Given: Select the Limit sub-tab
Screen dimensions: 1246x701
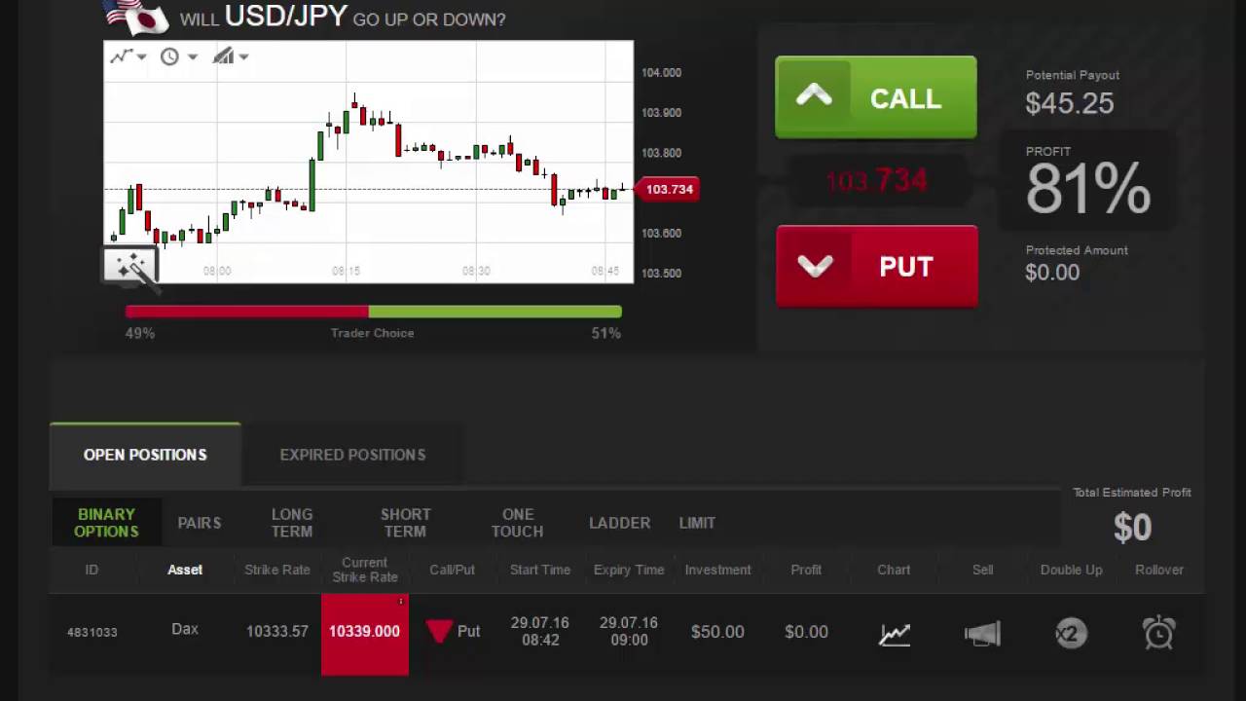Looking at the screenshot, I should pyautogui.click(x=697, y=523).
